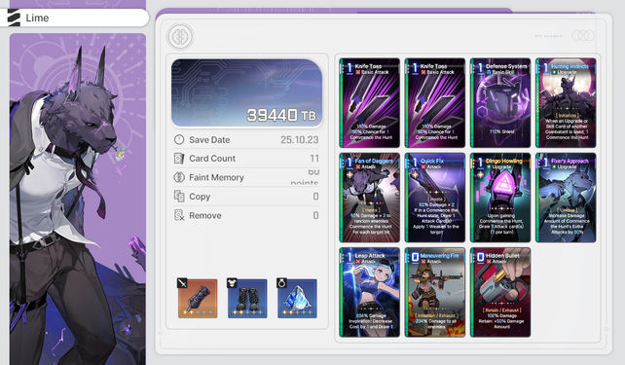Click the Faint Memory brain icon
This screenshot has height=365, width=625.
tap(179, 177)
